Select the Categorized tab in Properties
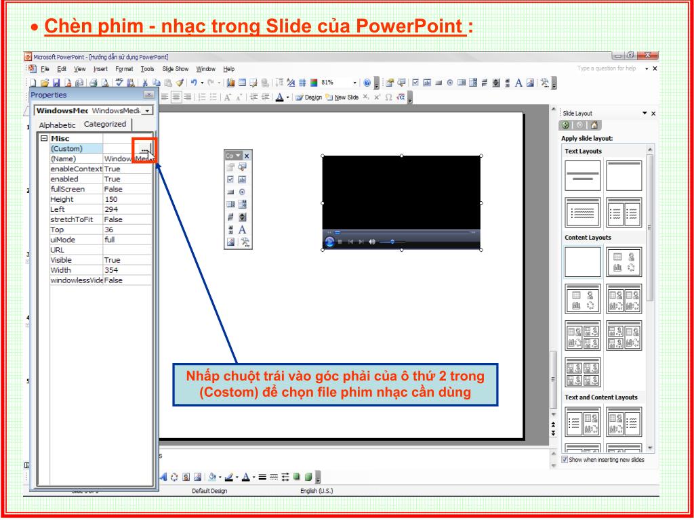The image size is (694, 520). tap(105, 125)
